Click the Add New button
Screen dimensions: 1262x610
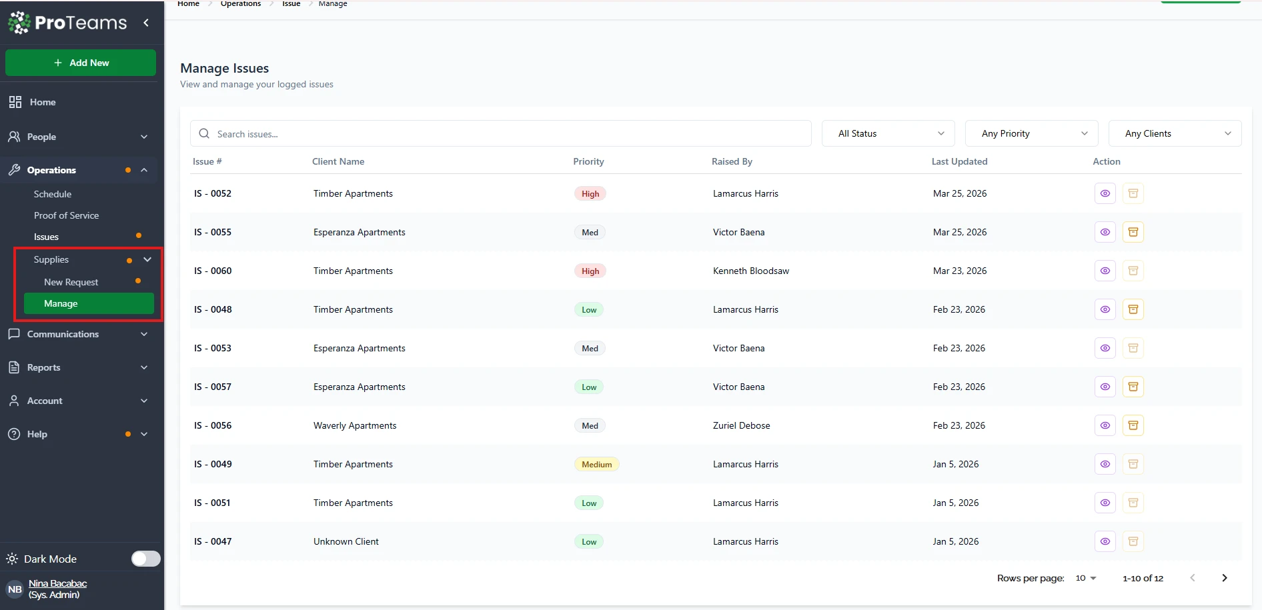tap(81, 63)
